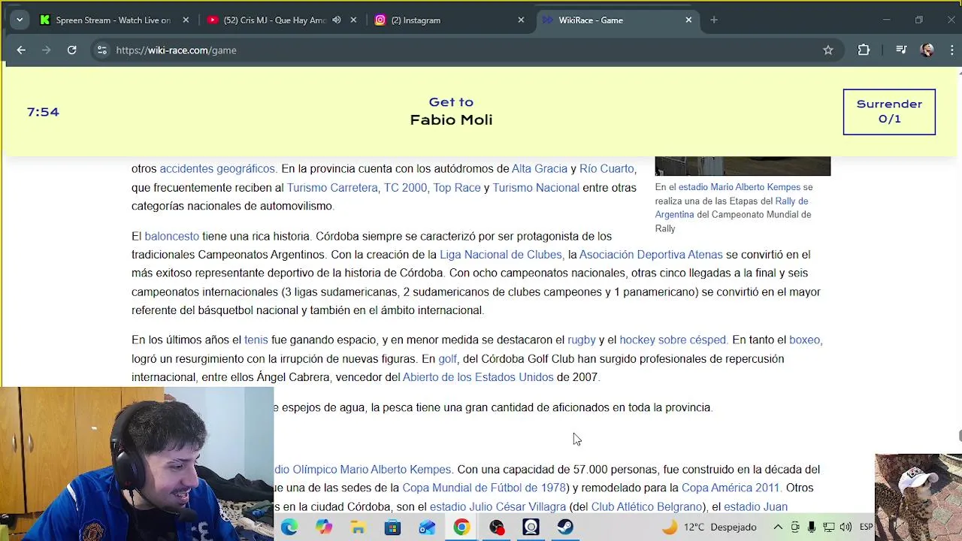
Task: Open the webcam app taskbar icon
Action: pos(531,527)
